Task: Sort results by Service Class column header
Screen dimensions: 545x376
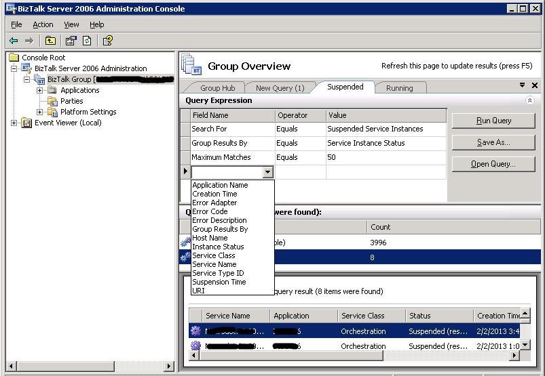Action: tap(371, 316)
